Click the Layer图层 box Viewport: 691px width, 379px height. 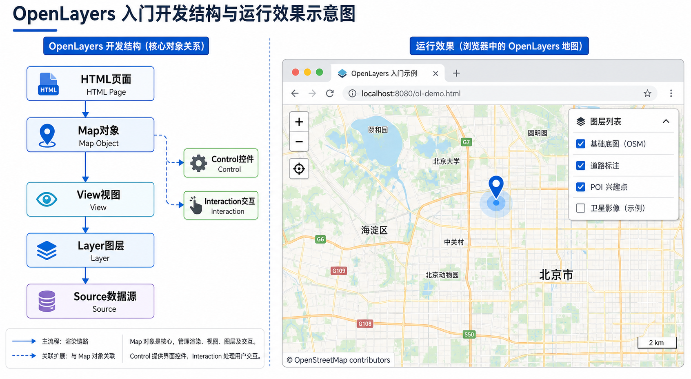coord(90,250)
